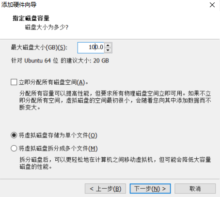Click the paragraph about 分配所有容量可以提高性能
The height and width of the screenshot is (197, 220).
(115, 100)
